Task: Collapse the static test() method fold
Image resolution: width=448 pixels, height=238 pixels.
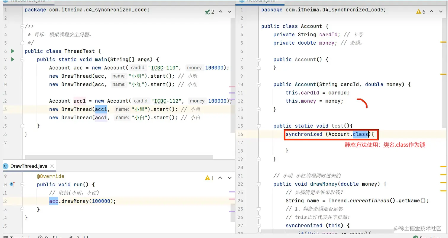Action: tap(259, 126)
